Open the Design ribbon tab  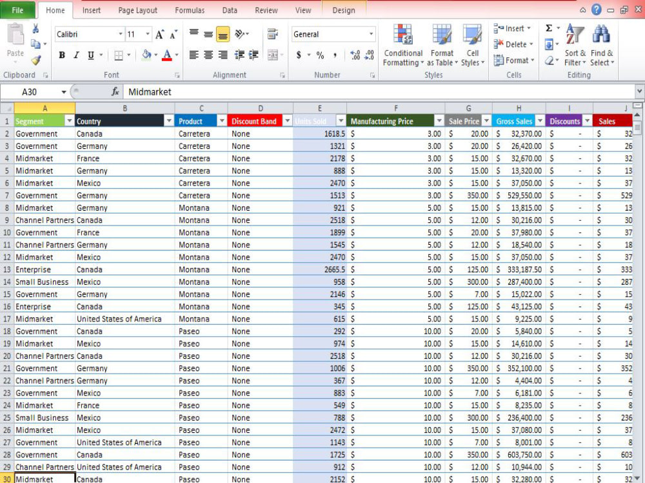click(x=344, y=10)
